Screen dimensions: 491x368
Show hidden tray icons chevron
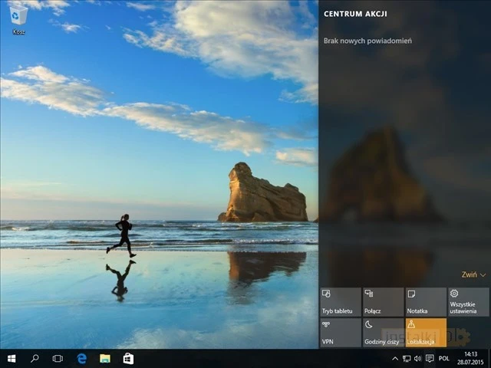pos(395,358)
